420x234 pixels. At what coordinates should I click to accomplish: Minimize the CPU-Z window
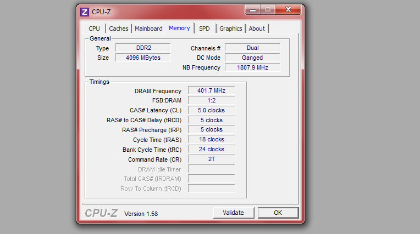pos(252,10)
